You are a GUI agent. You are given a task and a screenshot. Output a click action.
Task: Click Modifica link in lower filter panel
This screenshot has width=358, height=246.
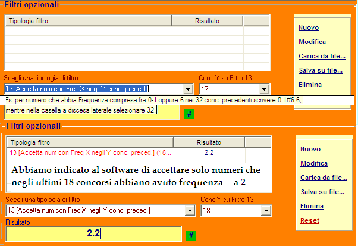tap(313, 163)
